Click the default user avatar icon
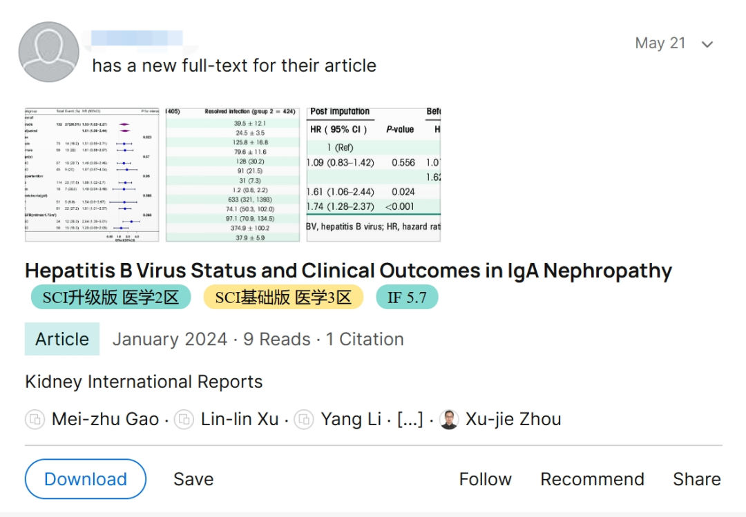 click(48, 52)
